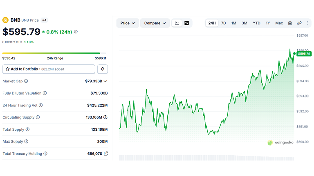Select the 7D time range
The width and height of the screenshot is (314, 176).
(x=224, y=23)
